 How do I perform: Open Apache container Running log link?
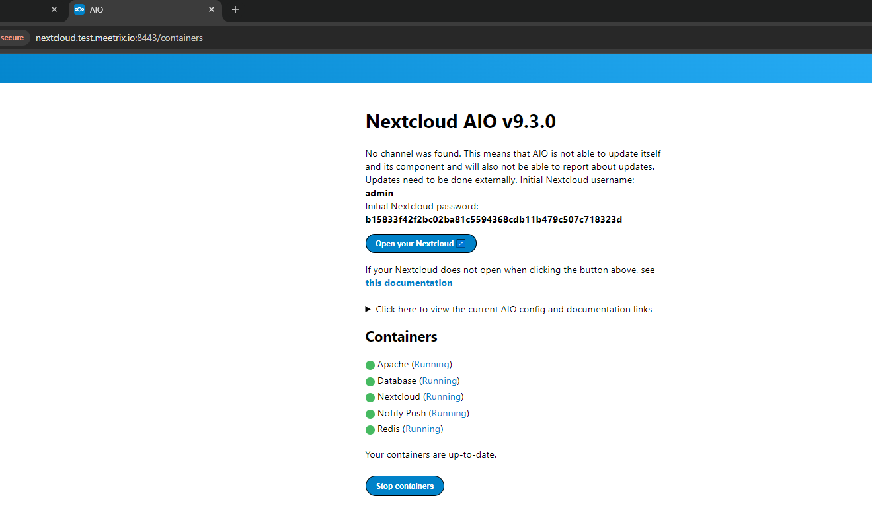pyautogui.click(x=432, y=364)
